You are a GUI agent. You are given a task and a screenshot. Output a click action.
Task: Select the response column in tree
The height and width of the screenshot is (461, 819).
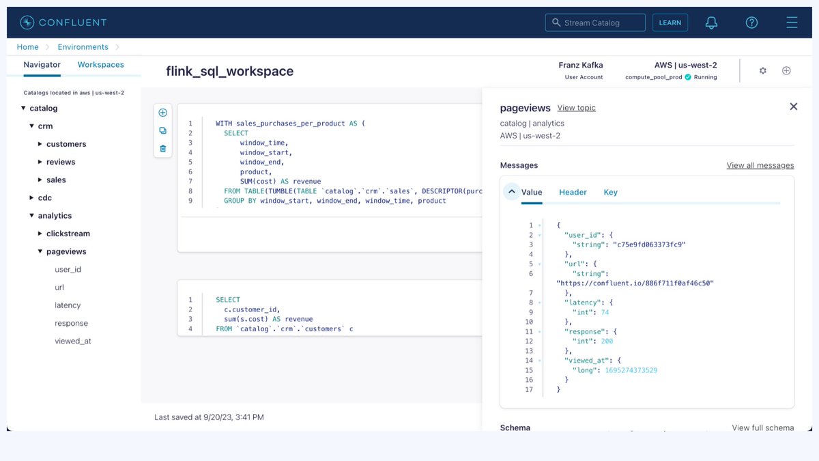(71, 323)
